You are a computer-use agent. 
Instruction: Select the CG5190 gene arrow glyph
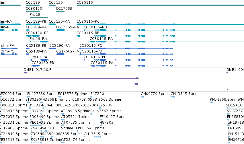coord(52,5)
